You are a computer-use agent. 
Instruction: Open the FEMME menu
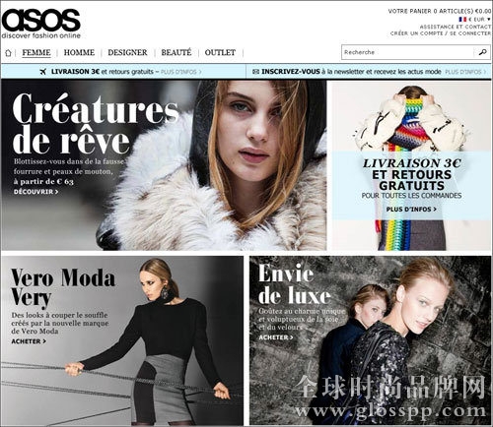pyautogui.click(x=36, y=52)
